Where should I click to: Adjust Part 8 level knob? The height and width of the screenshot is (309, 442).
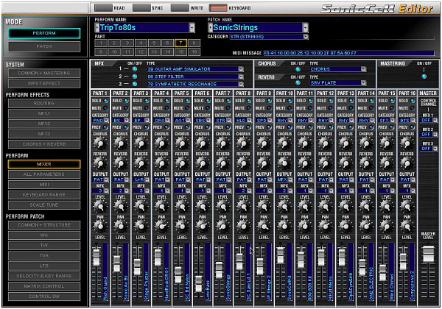coord(243,207)
